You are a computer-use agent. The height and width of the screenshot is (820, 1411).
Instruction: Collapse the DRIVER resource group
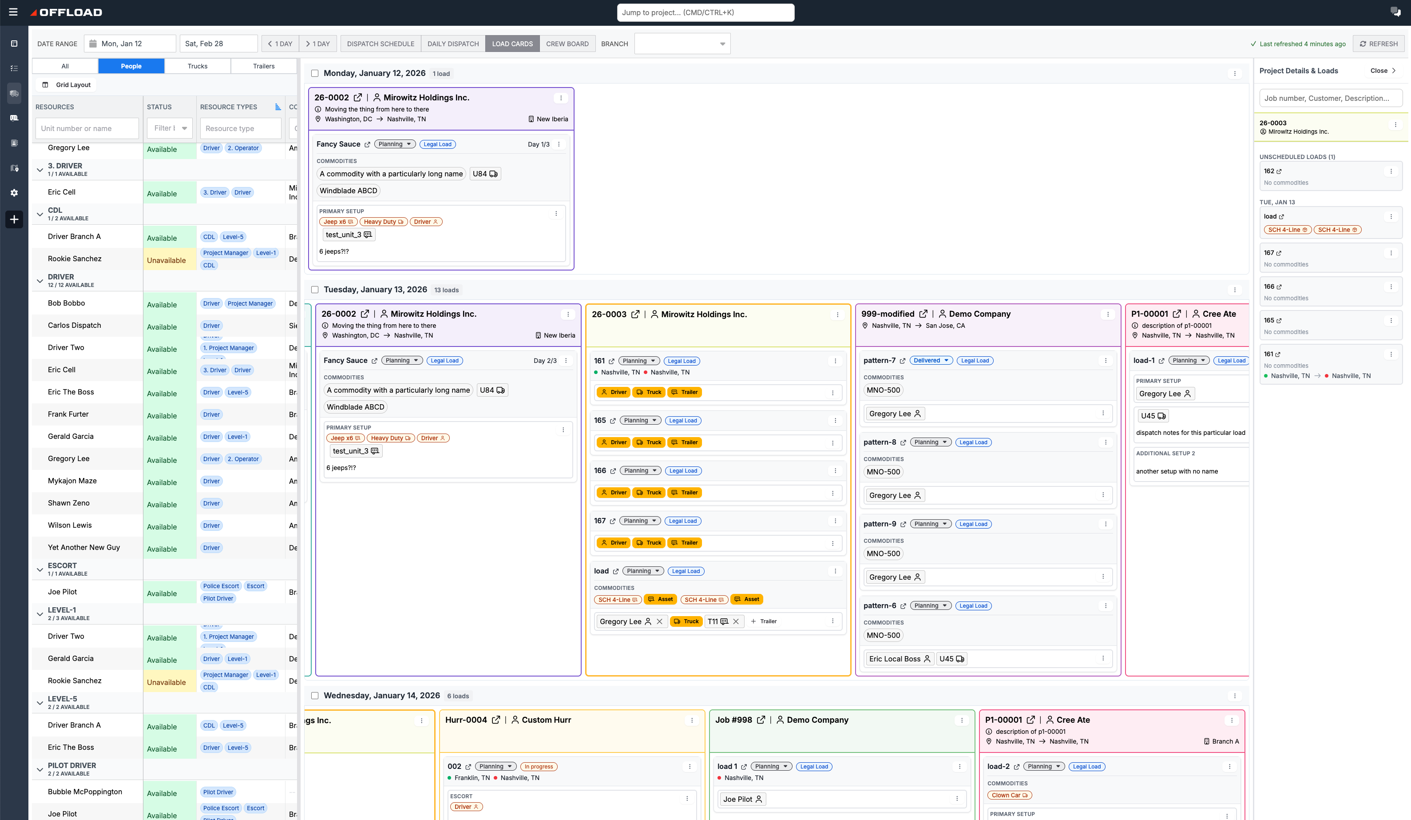(x=40, y=281)
